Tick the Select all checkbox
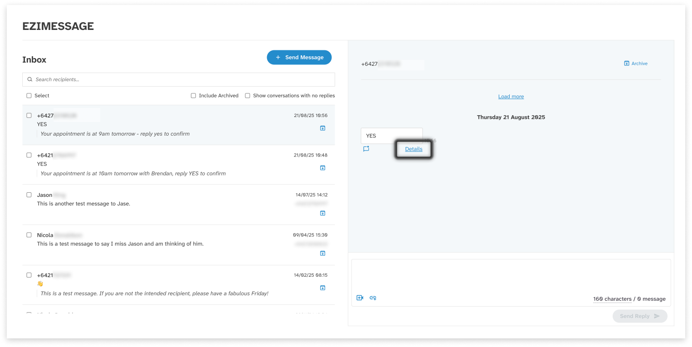Image resolution: width=692 pixels, height=347 pixels. tap(29, 96)
